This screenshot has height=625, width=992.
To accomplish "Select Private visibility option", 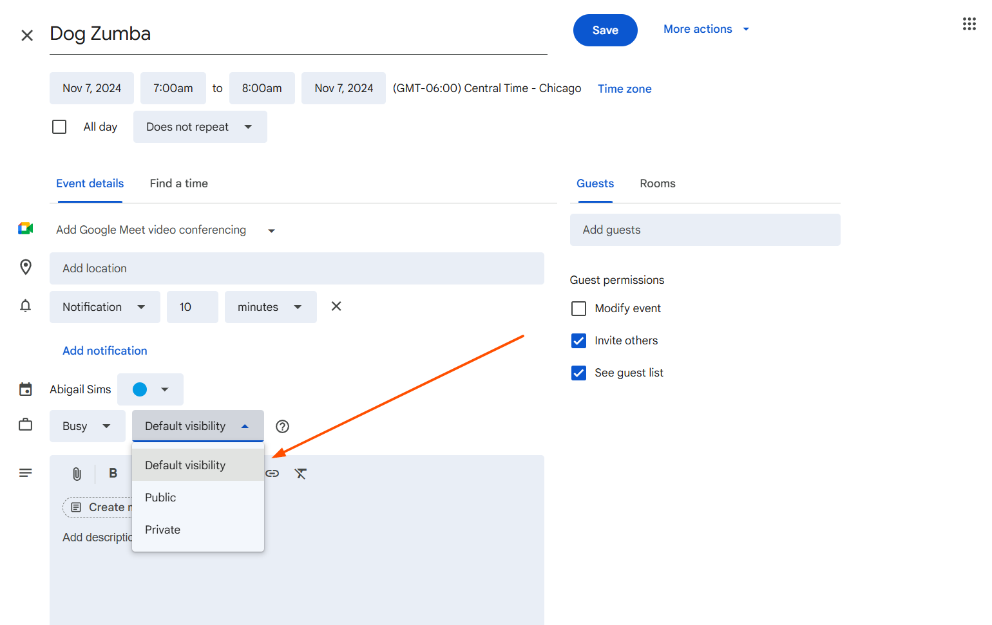I will point(198,529).
